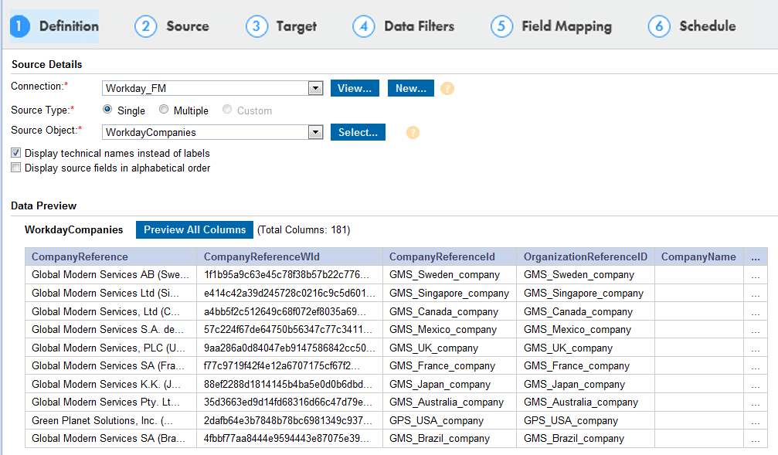Click WId cell starting a4bb5f2c512649c6

(x=290, y=311)
